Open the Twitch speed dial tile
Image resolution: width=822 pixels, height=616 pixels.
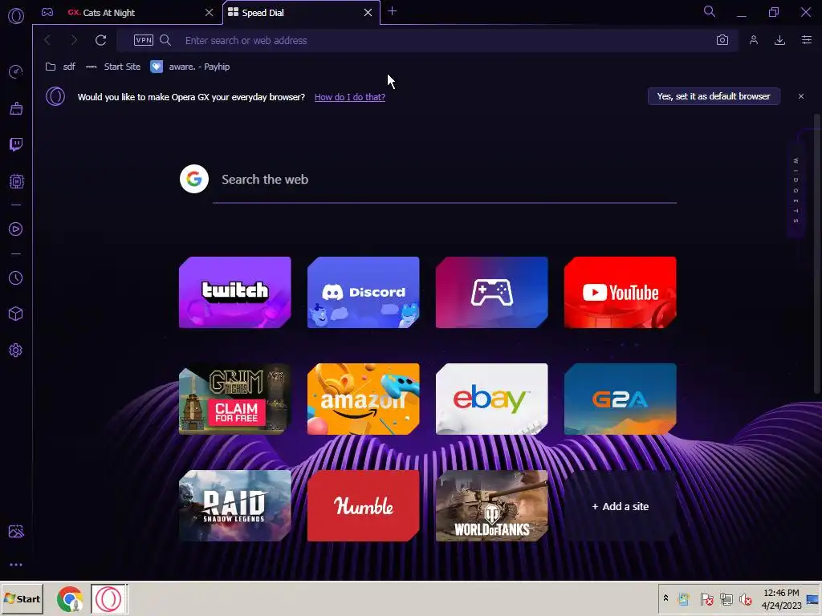point(235,292)
